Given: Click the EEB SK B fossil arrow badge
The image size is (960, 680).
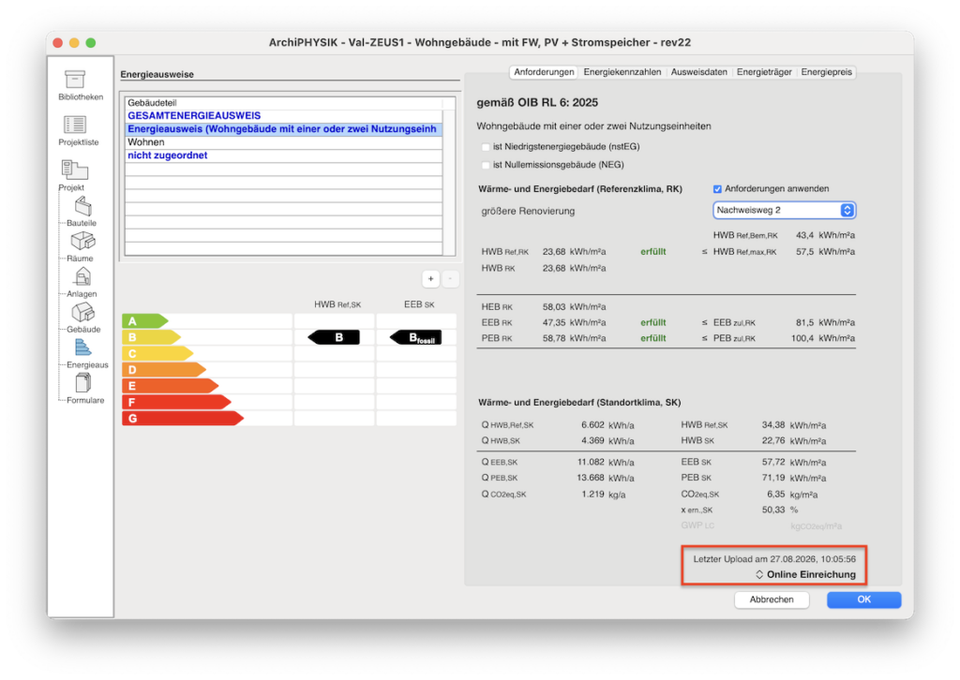Looking at the screenshot, I should [x=415, y=337].
